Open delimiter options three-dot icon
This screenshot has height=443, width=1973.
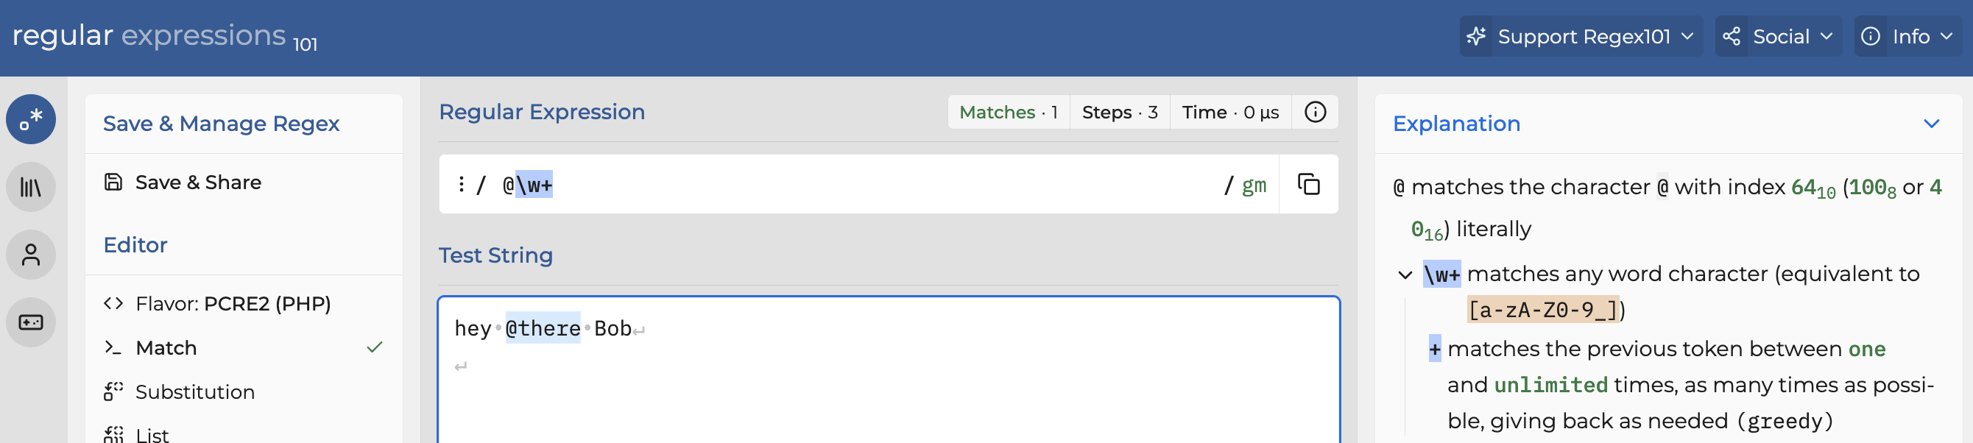[461, 185]
